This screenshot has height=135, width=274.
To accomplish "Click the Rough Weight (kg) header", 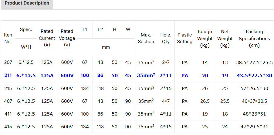I will coord(205,38).
